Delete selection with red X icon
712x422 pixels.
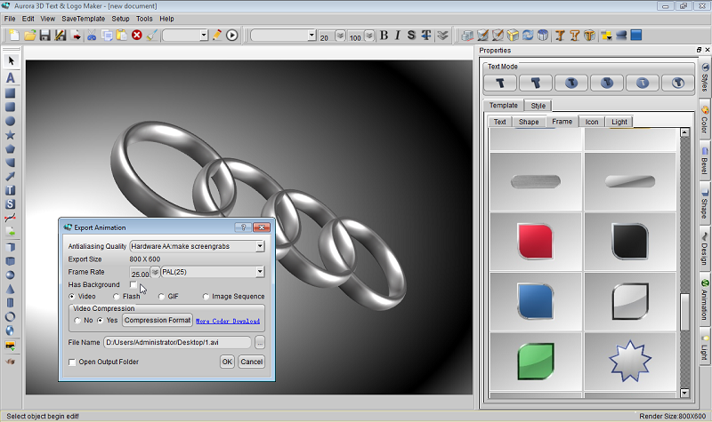click(137, 35)
